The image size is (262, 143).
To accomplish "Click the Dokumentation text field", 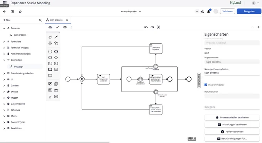I will (x=232, y=96).
